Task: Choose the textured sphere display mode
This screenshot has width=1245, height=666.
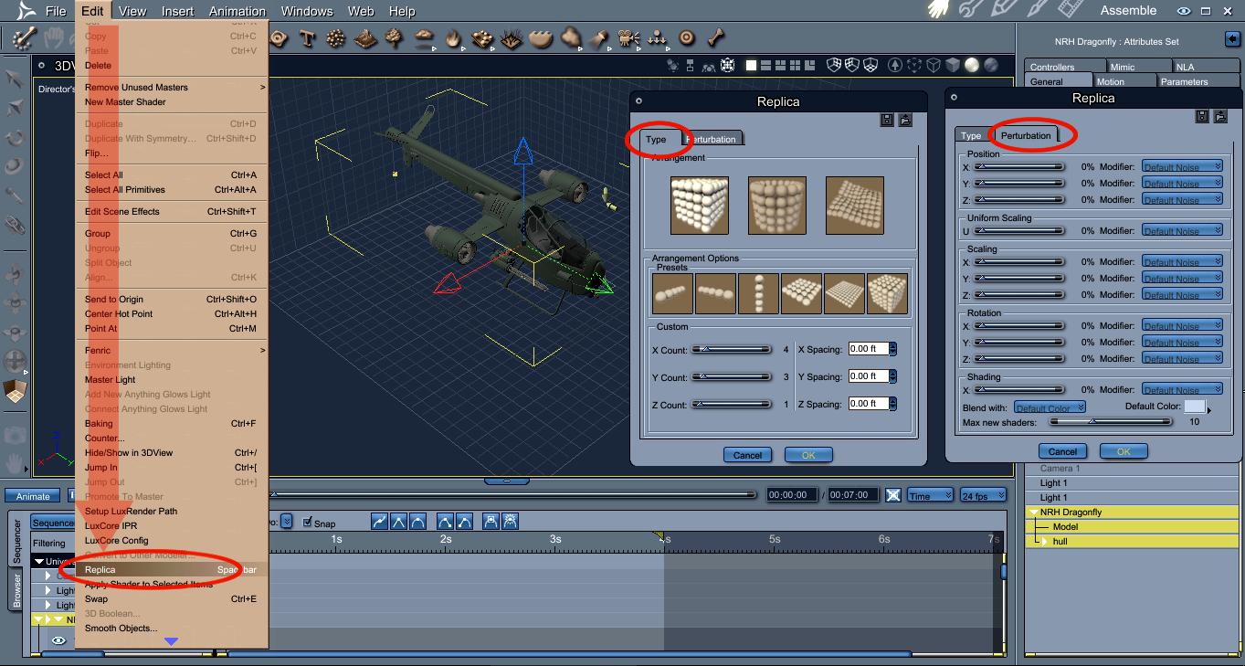Action: pyautogui.click(x=991, y=65)
